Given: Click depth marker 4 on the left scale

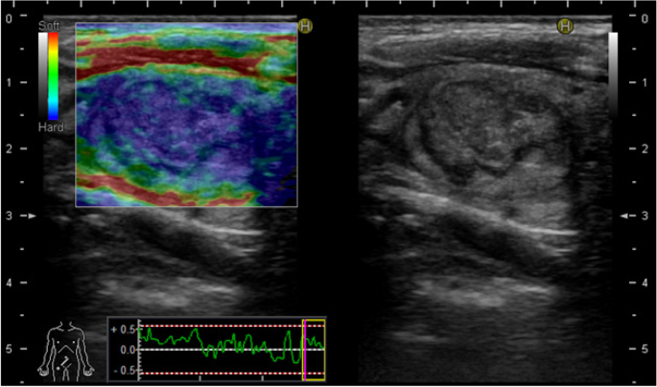Looking at the screenshot, I should (9, 283).
